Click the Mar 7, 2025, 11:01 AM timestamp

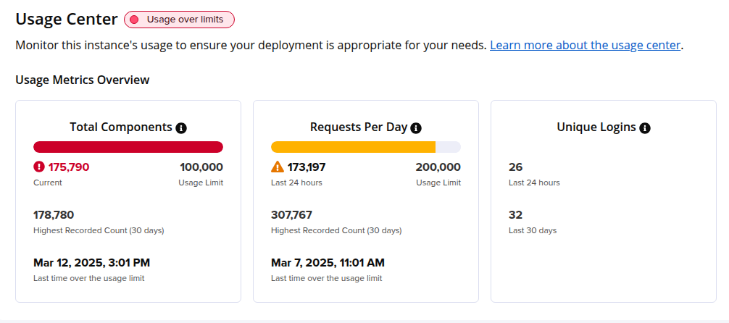(328, 262)
